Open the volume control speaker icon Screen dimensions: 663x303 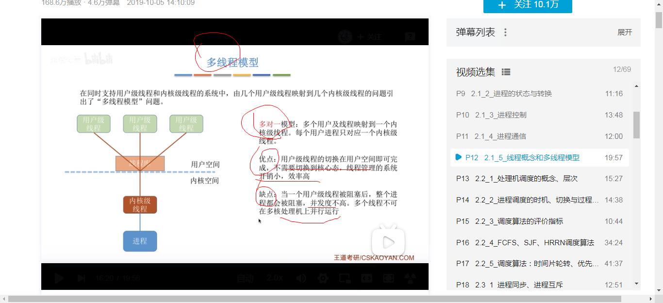click(301, 278)
